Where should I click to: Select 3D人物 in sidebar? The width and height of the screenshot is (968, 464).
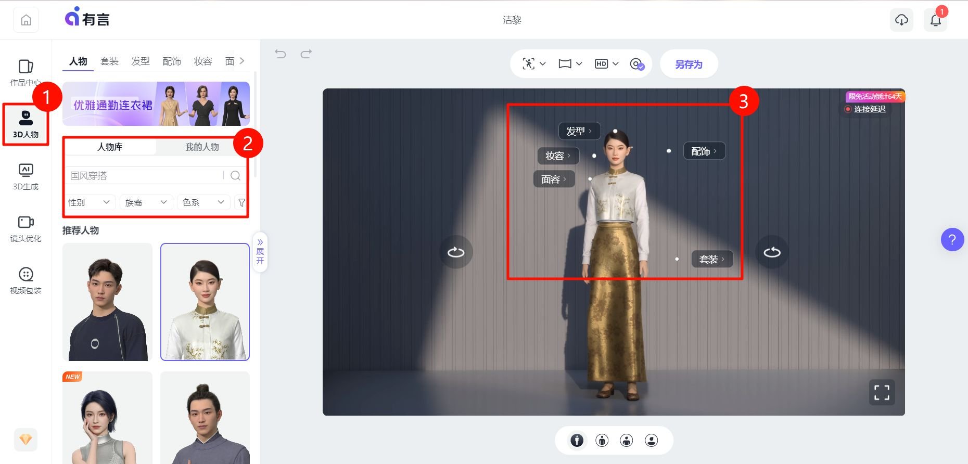click(x=26, y=124)
